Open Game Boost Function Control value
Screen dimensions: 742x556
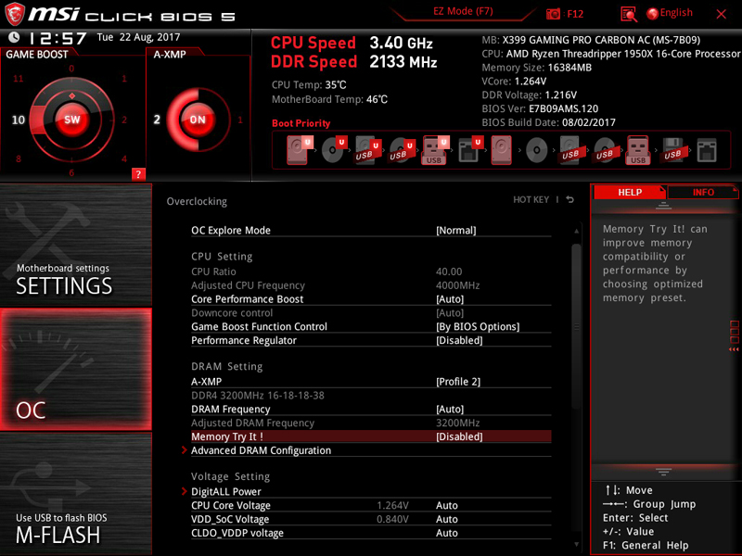coord(478,327)
